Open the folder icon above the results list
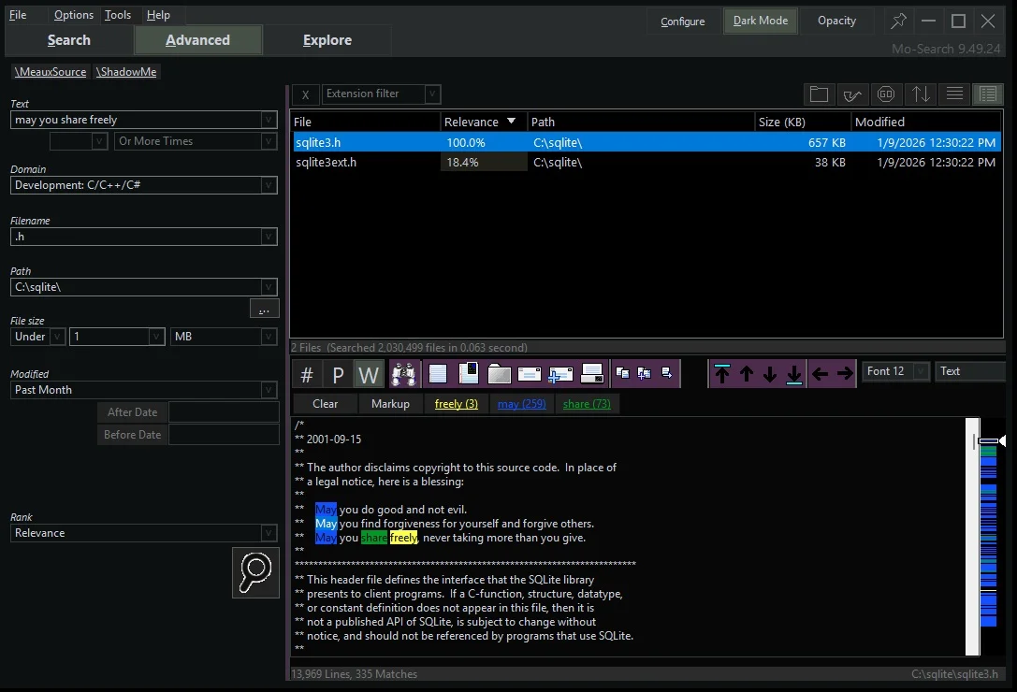1017x692 pixels. click(819, 94)
